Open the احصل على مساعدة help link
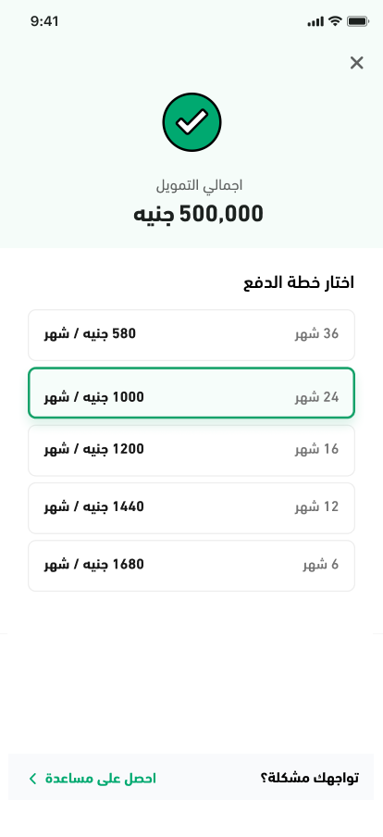The image size is (383, 837). coord(101,779)
